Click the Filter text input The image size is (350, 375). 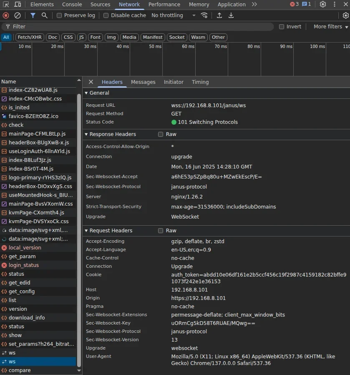[138, 27]
